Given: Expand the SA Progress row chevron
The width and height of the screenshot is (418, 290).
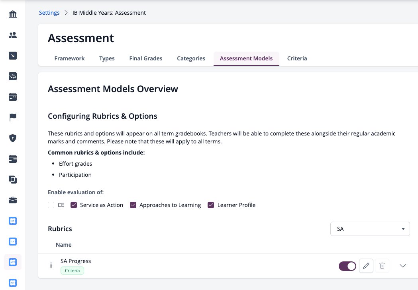Looking at the screenshot, I should tap(403, 265).
